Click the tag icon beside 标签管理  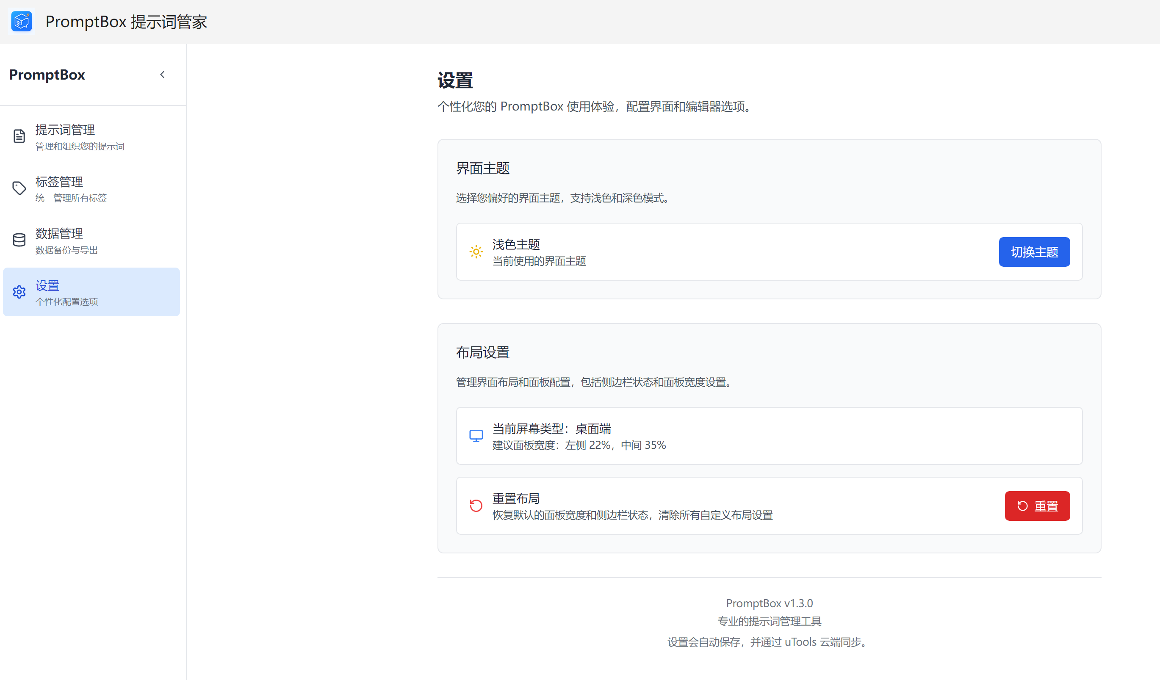pyautogui.click(x=19, y=188)
